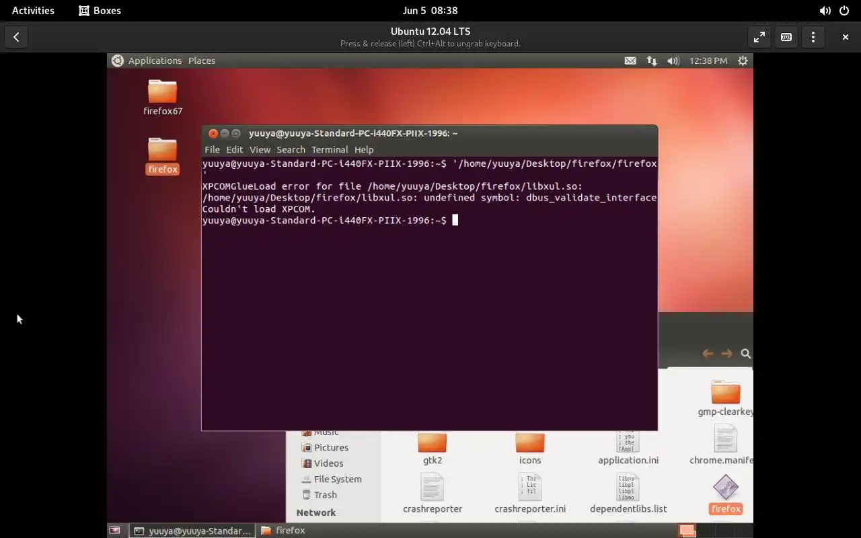The width and height of the screenshot is (861, 538).
Task: Select Videos in file manager sidebar
Action: pyautogui.click(x=323, y=463)
